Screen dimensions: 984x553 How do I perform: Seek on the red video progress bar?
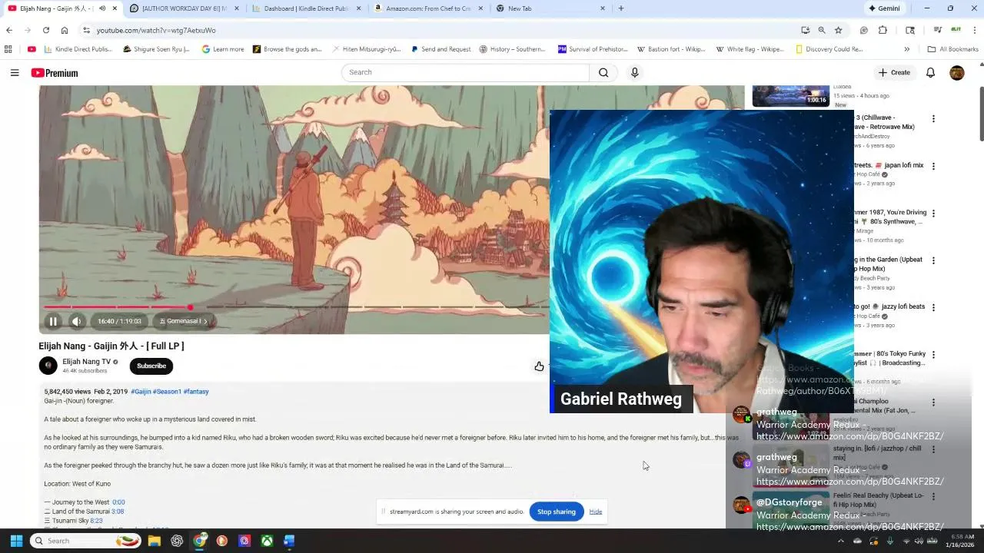pyautogui.click(x=115, y=307)
